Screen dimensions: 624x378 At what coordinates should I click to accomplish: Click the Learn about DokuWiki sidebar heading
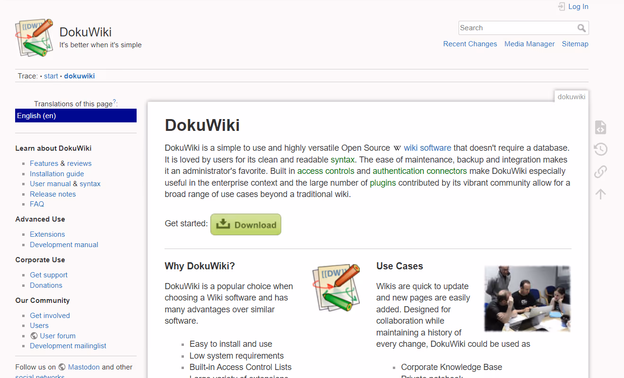pos(53,148)
